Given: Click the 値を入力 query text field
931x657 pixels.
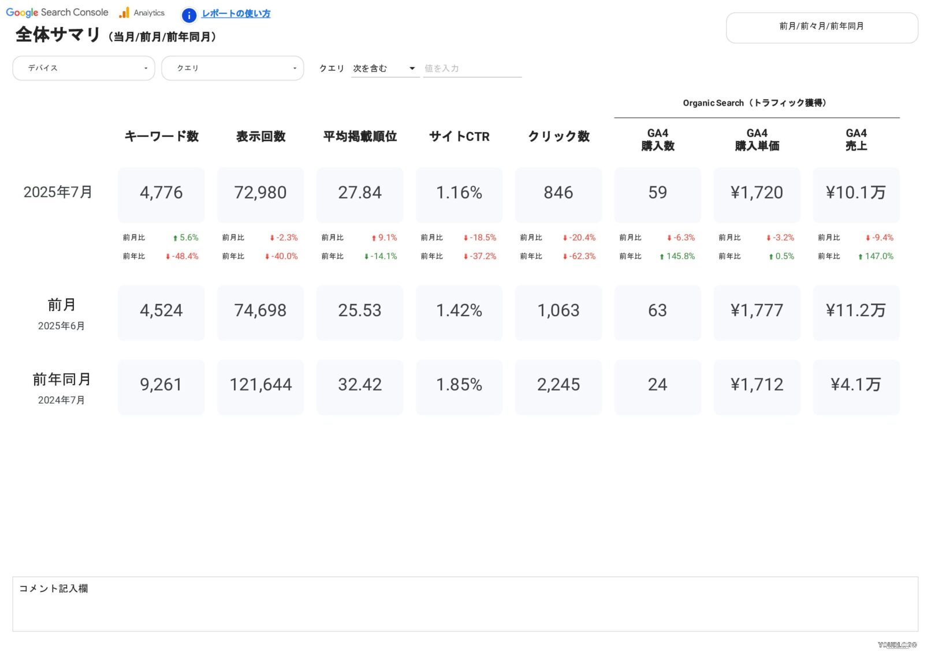Looking at the screenshot, I should point(472,69).
